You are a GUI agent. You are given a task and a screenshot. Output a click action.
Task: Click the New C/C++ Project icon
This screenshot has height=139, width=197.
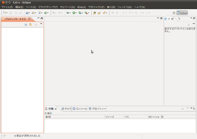(x=27, y=13)
